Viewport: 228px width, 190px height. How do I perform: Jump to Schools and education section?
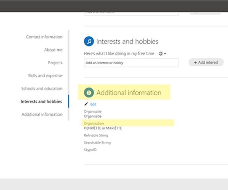pyautogui.click(x=42, y=89)
